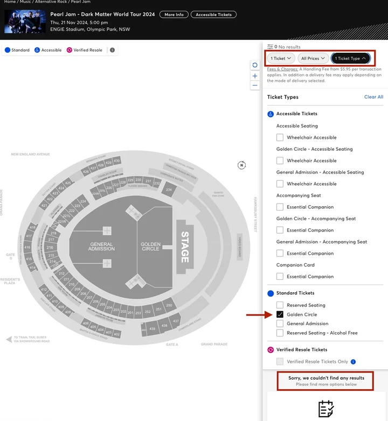Go to Alternative Rock breadcrumb

pos(51,2)
